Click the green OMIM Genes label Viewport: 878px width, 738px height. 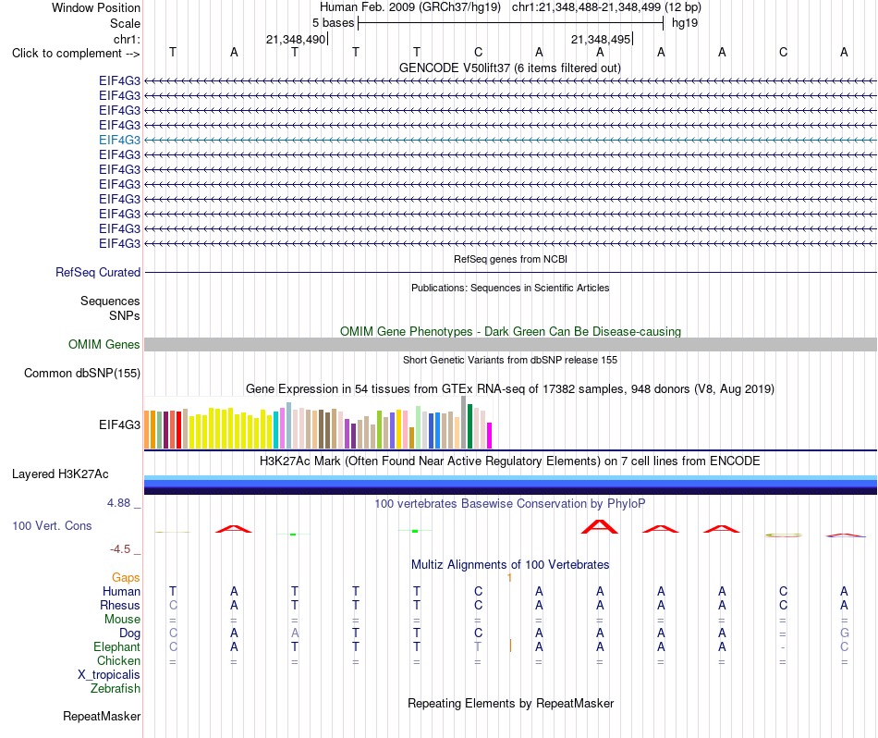pos(104,345)
